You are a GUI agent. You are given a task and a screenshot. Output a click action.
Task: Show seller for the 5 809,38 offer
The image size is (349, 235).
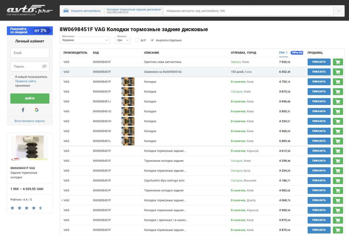tap(319, 141)
